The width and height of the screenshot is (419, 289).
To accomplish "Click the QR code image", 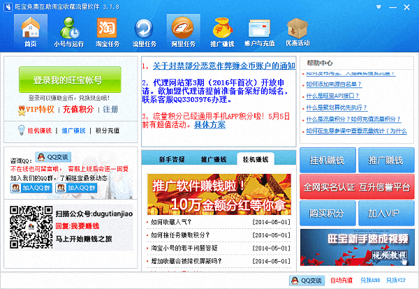I will click(x=31, y=227).
